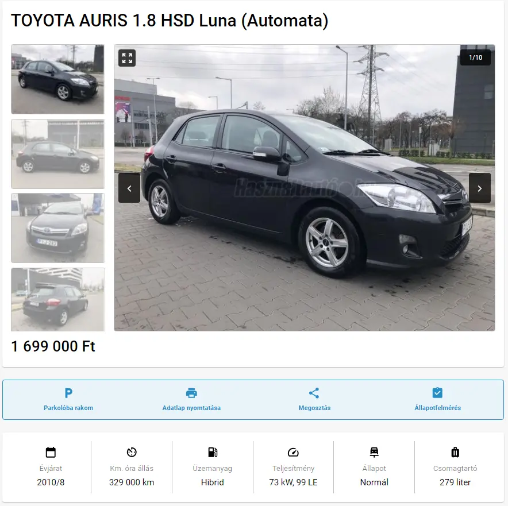Select the third thumbnail showing the front grille
The height and width of the screenshot is (506, 508).
58,228
